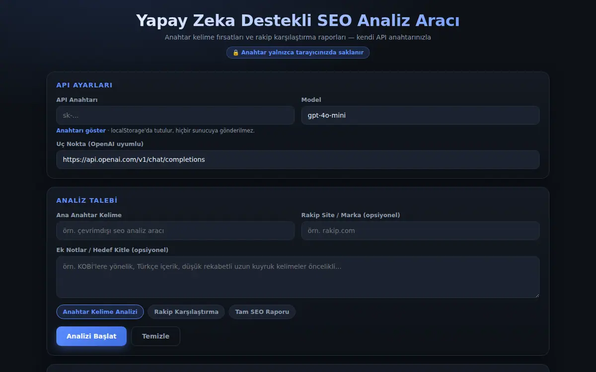Click the 'Rakip Site / Marka (opsiyonel)' label
Viewport: 596px width, 372px height.
351,215
